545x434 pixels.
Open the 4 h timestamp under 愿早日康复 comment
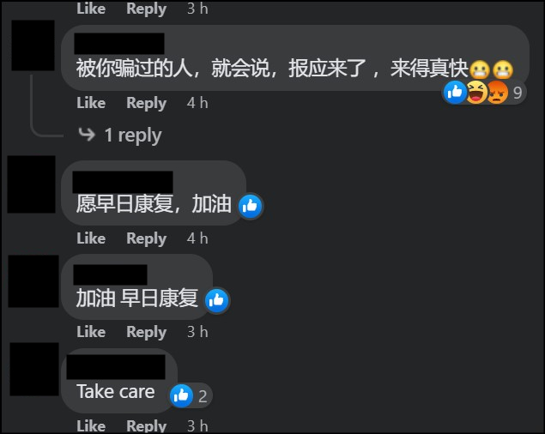coord(197,238)
